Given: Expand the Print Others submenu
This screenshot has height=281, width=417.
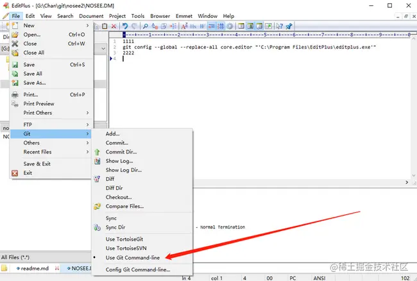Looking at the screenshot, I should click(51, 113).
